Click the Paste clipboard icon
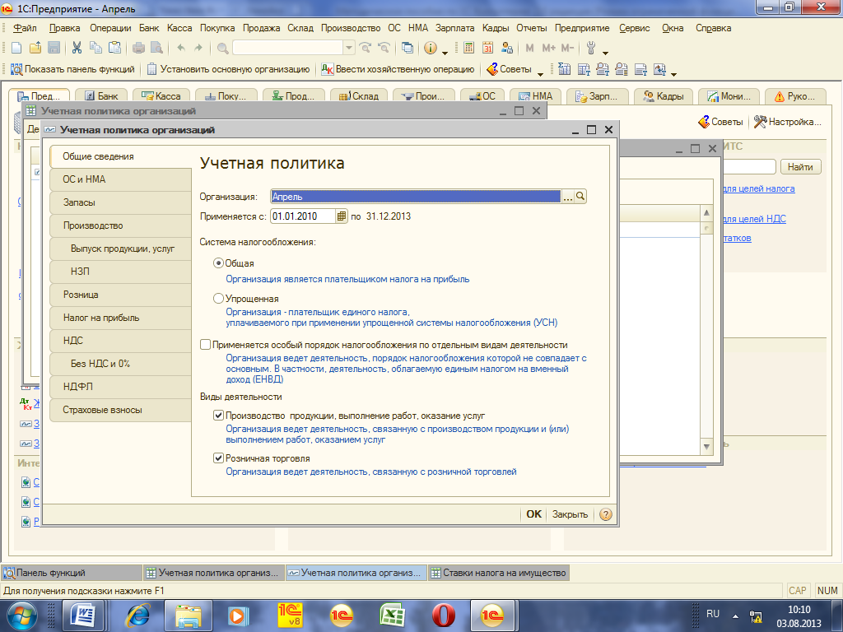Image resolution: width=843 pixels, height=632 pixels. [x=114, y=48]
